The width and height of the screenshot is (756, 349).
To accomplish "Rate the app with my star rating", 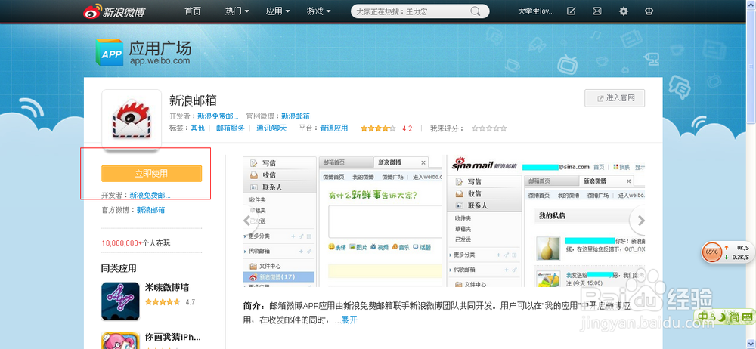I will pos(489,128).
